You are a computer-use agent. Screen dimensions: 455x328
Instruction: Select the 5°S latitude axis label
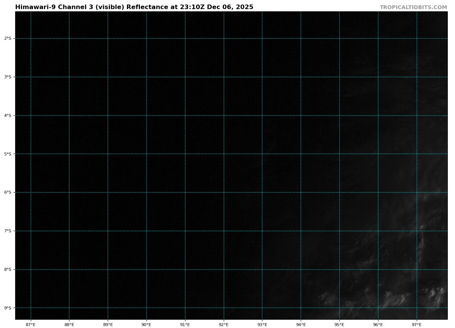(x=8, y=154)
